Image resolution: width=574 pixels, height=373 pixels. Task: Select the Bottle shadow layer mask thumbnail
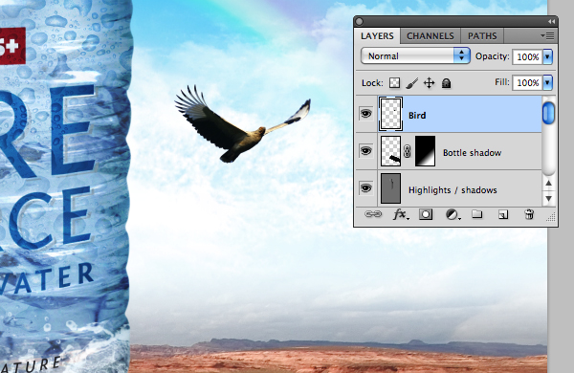point(425,151)
